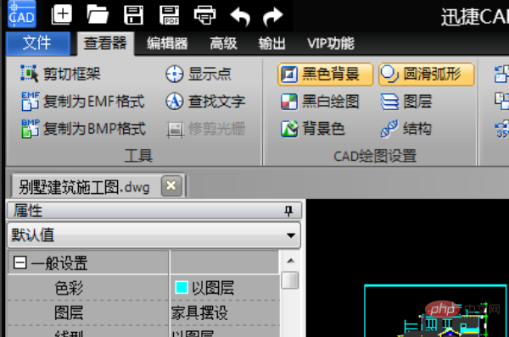Open a file with the folder icon

[98, 15]
